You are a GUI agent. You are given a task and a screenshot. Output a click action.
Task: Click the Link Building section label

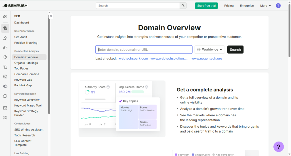pos(22,153)
